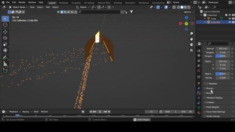Viewport: 235px width, 132px height.
Task: Open the Options dropdown
Action: [188, 12]
